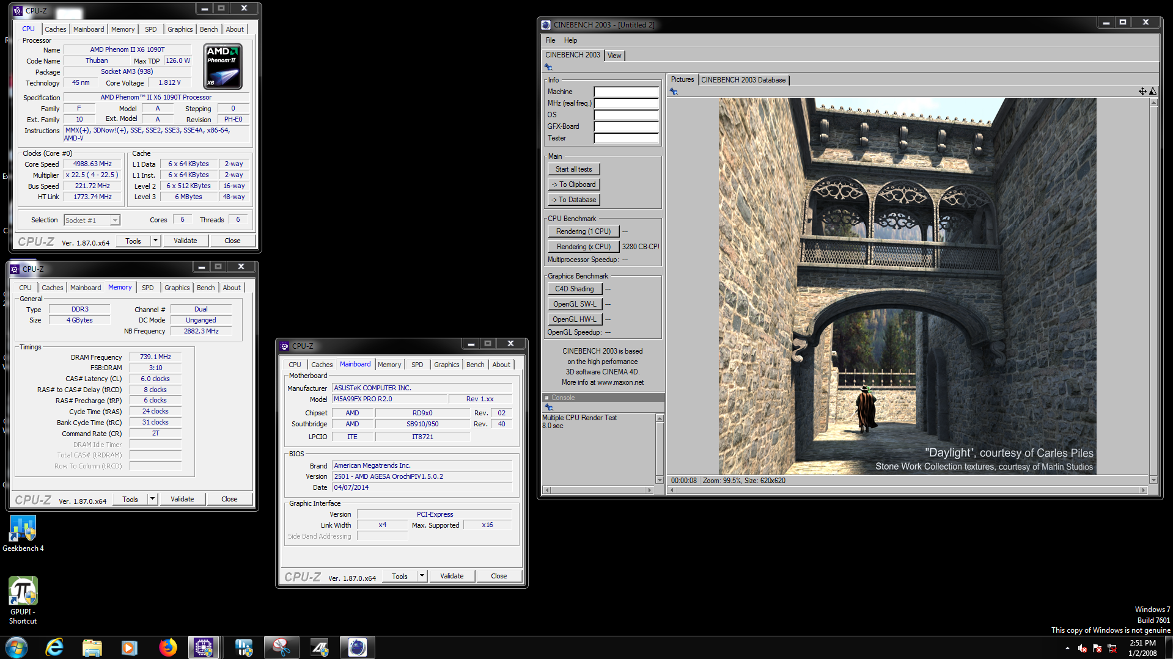The height and width of the screenshot is (659, 1173).
Task: Run the Rendering (x CPU) benchmark
Action: (583, 247)
